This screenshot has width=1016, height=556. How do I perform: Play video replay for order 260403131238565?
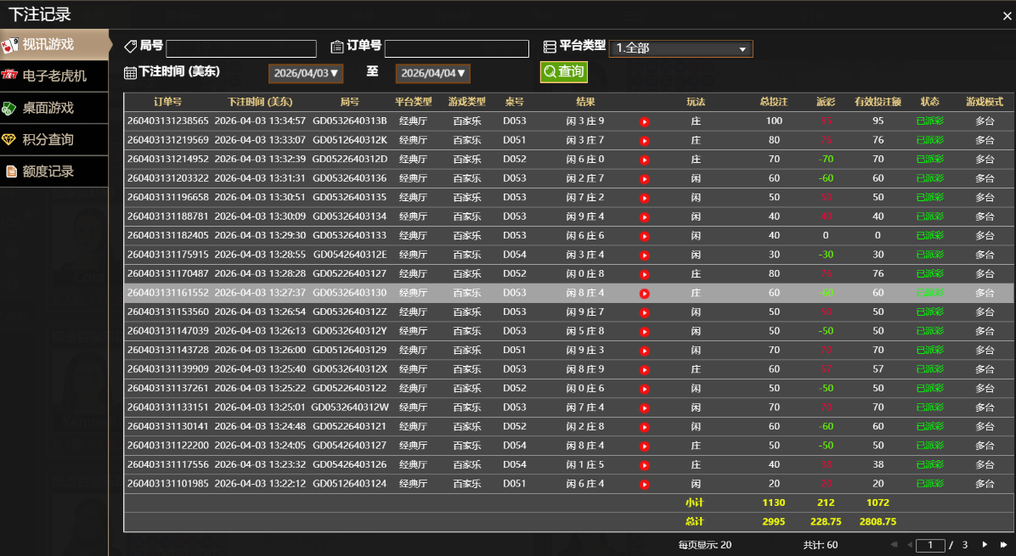pyautogui.click(x=645, y=121)
